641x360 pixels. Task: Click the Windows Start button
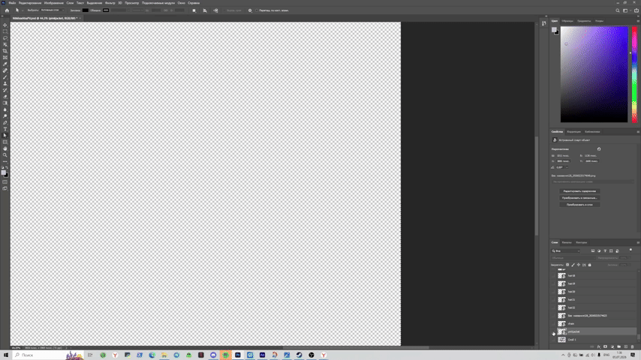[6, 355]
